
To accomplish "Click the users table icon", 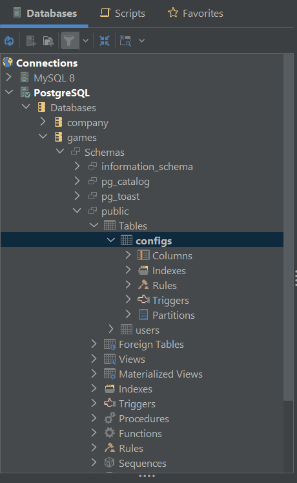I will click(x=127, y=329).
